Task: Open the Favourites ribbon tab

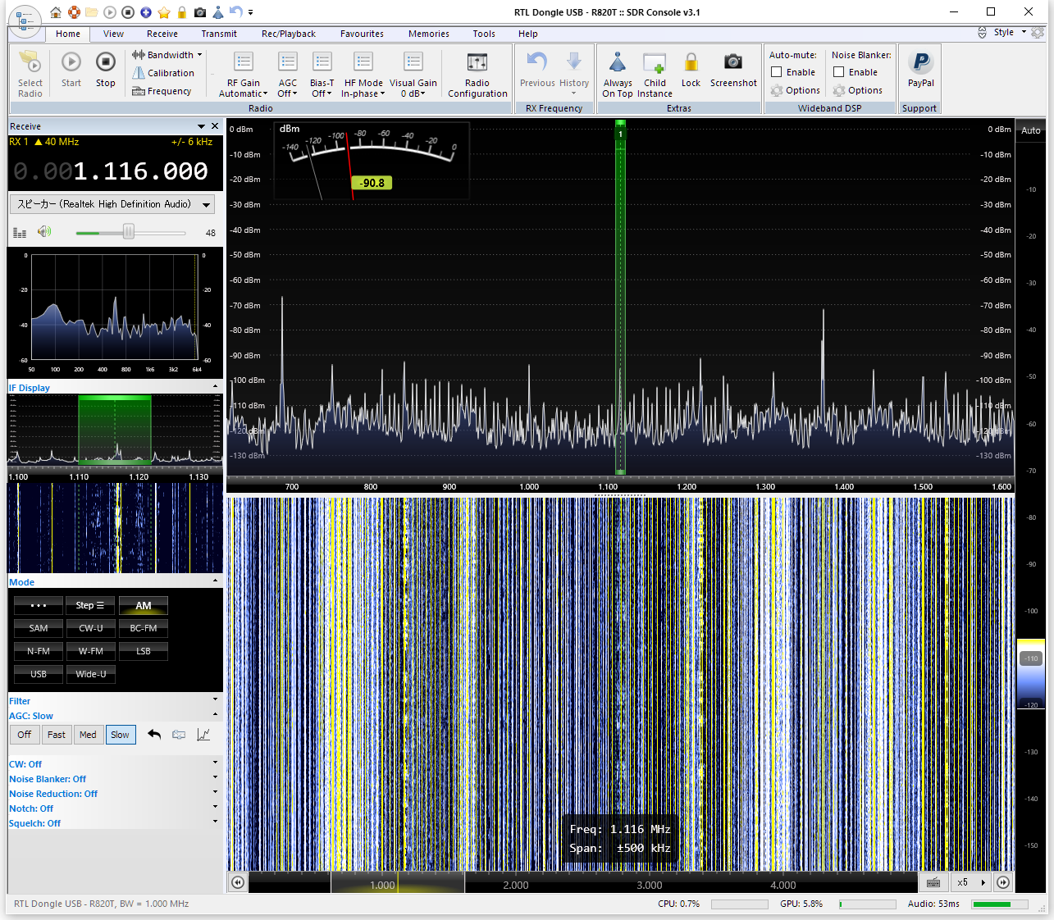Action: click(362, 34)
